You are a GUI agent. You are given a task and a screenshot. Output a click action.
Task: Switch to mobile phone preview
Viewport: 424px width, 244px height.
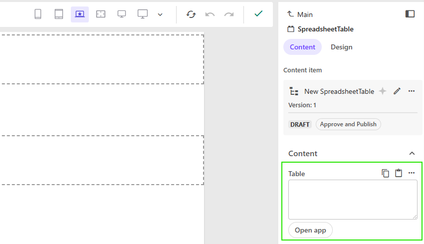tap(38, 14)
